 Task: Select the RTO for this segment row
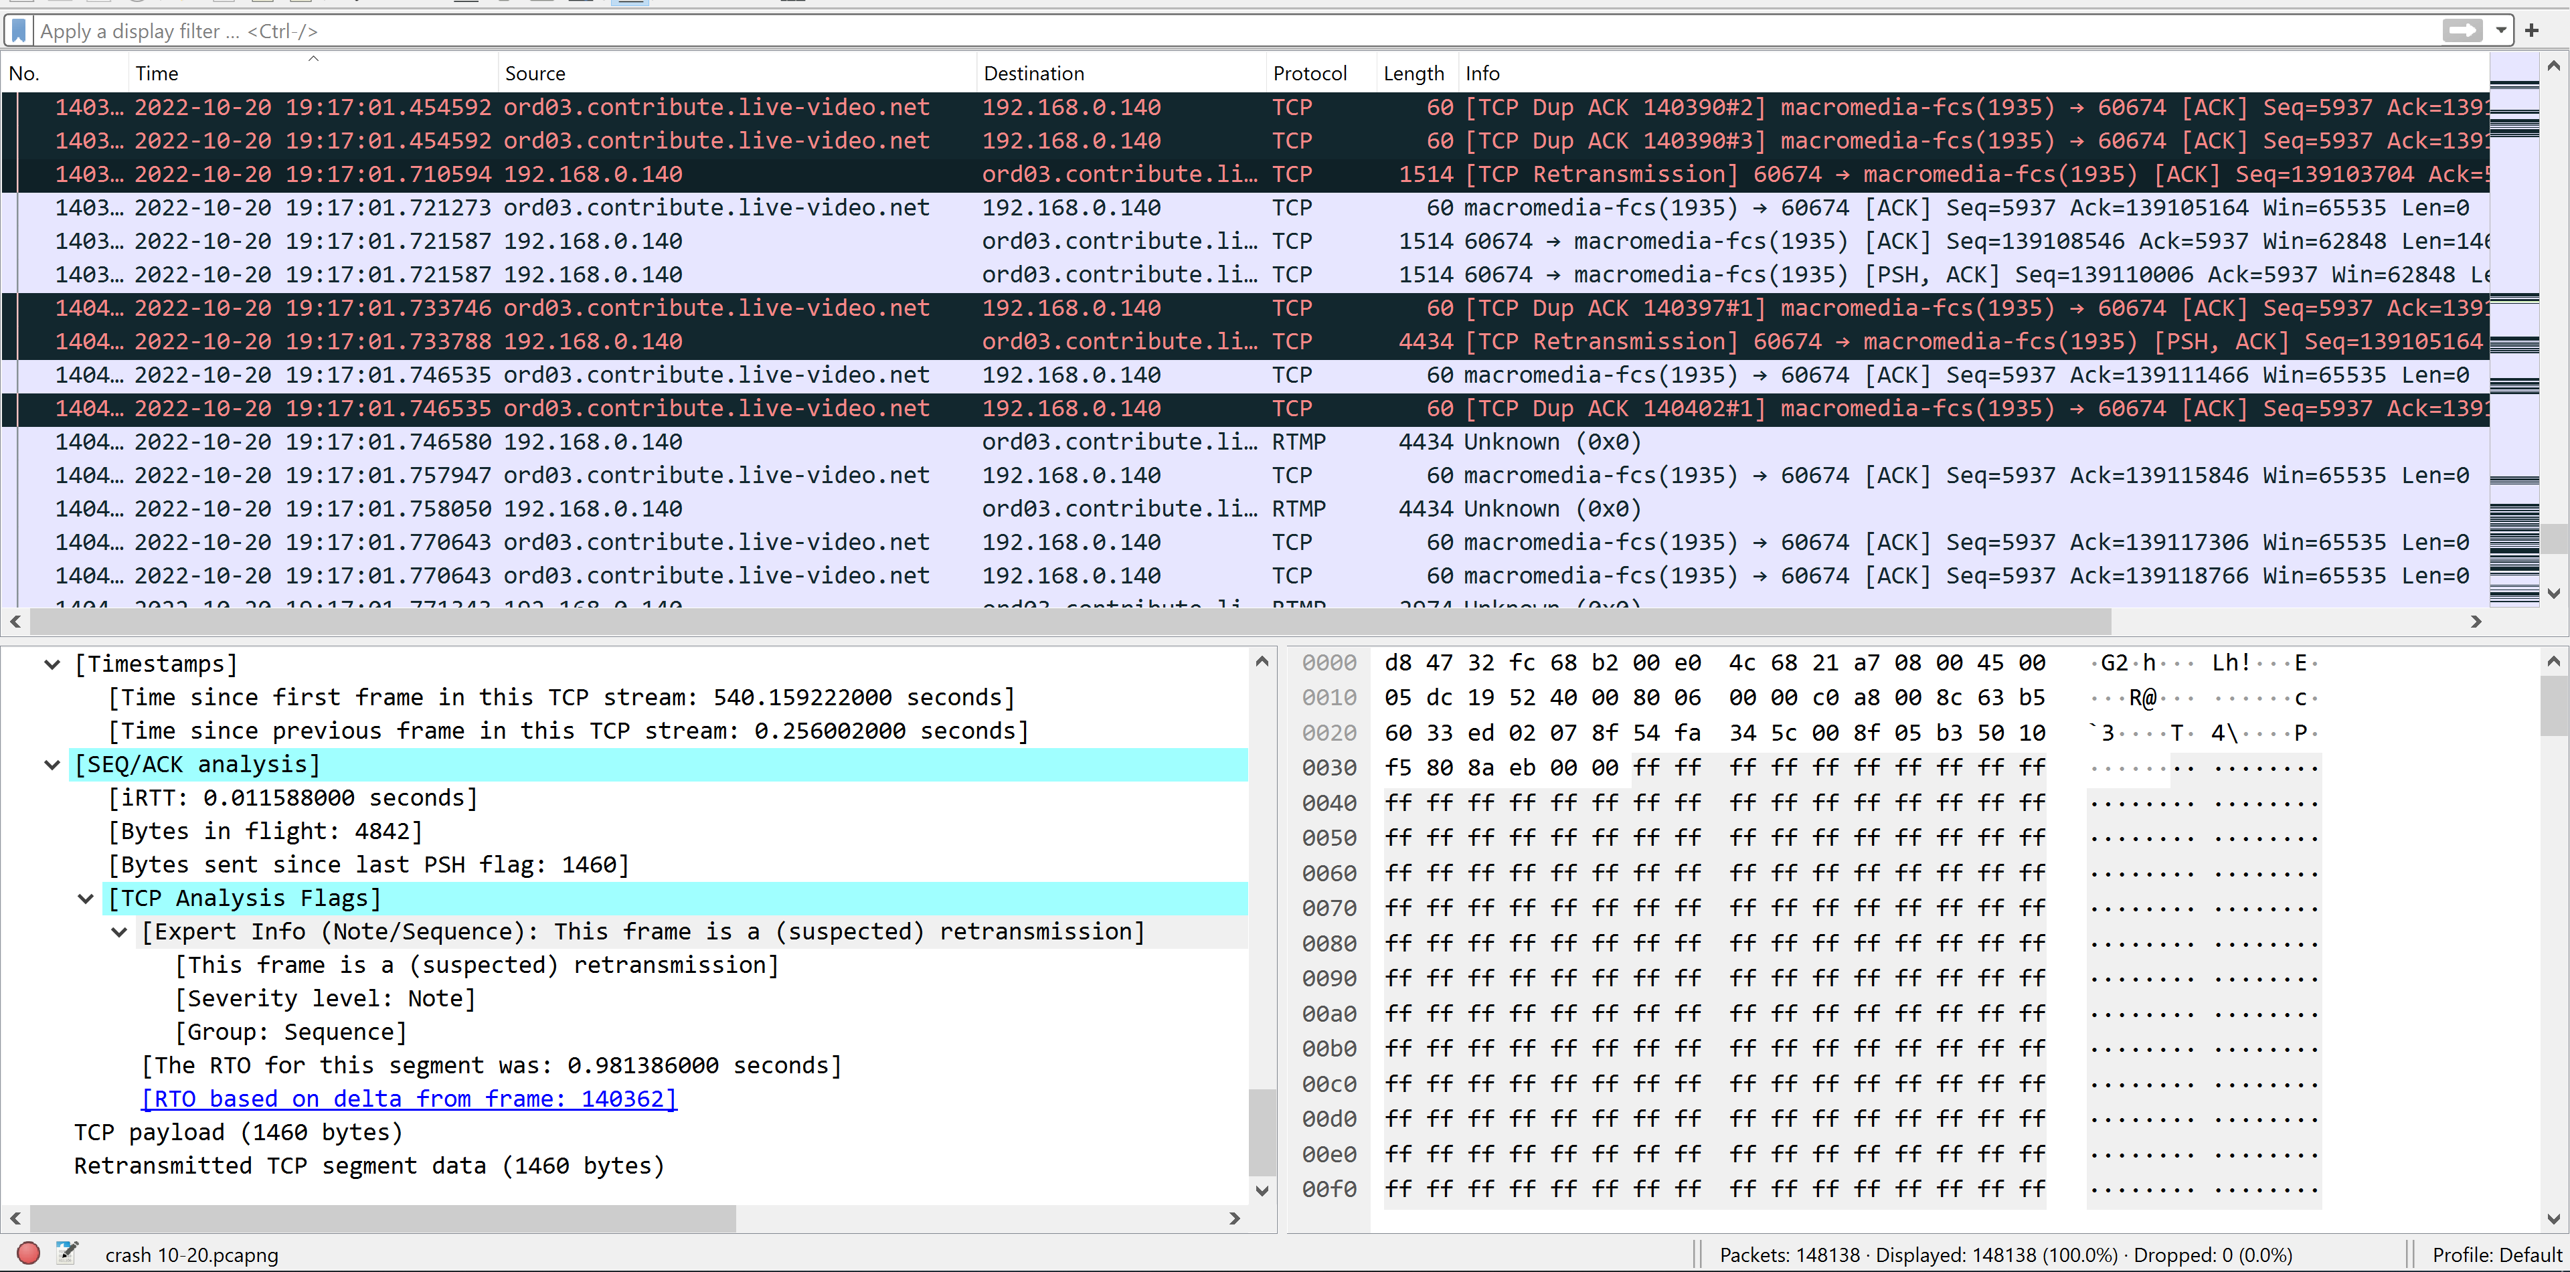click(x=492, y=1065)
